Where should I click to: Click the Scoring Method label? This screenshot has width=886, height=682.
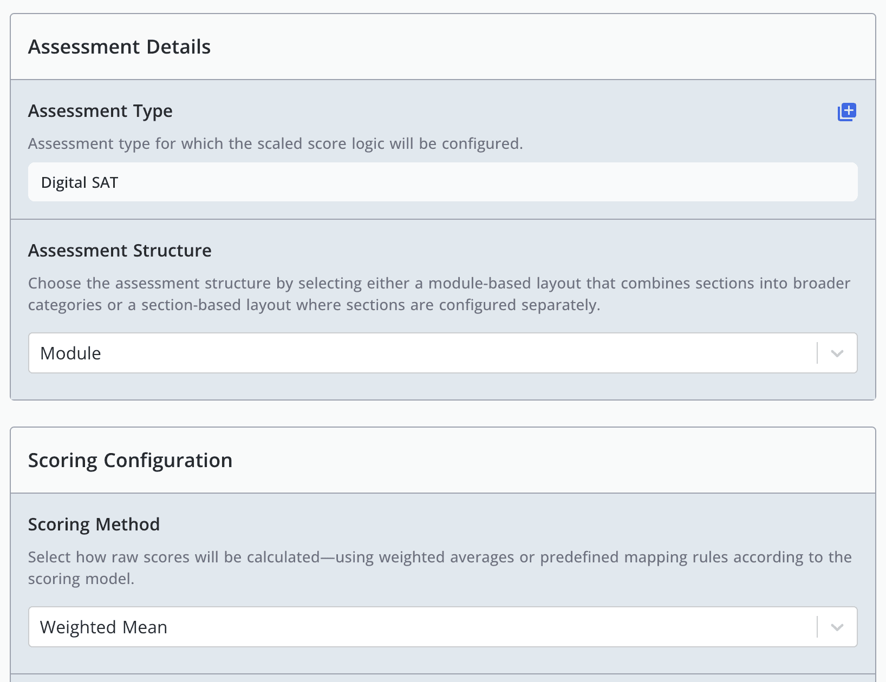(x=94, y=524)
